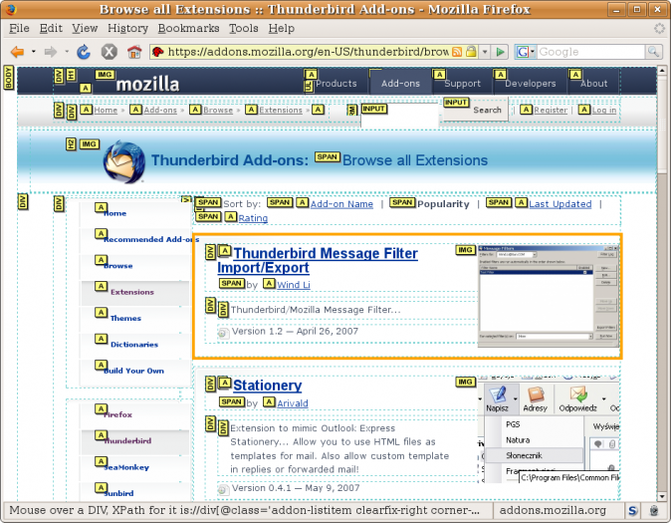Click the Add-ons breadcrumb link
671x523 pixels.
click(x=160, y=111)
